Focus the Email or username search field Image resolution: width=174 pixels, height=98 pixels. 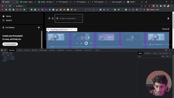click(69, 18)
